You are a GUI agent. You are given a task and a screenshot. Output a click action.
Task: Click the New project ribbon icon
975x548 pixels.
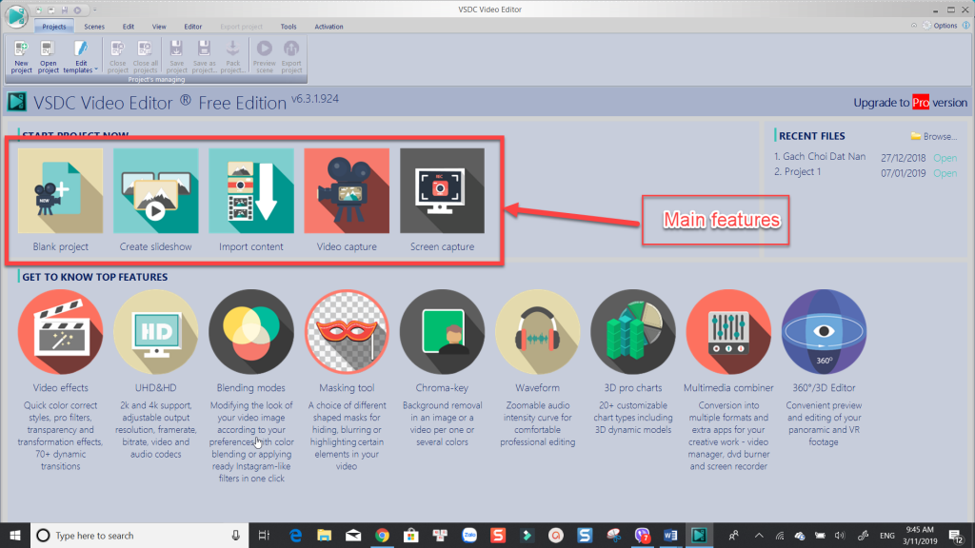pos(21,57)
